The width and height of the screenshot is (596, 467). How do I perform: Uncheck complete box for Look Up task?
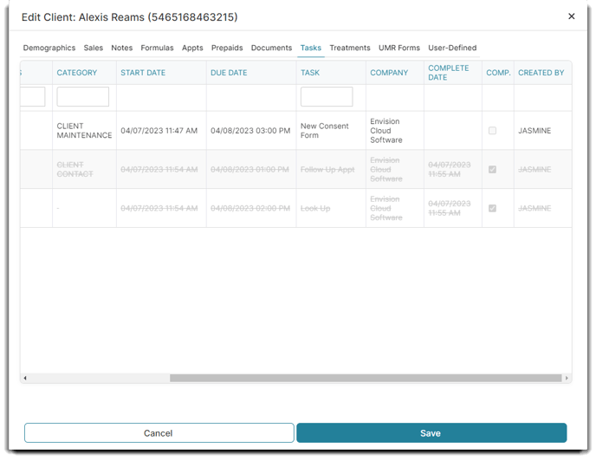click(492, 209)
